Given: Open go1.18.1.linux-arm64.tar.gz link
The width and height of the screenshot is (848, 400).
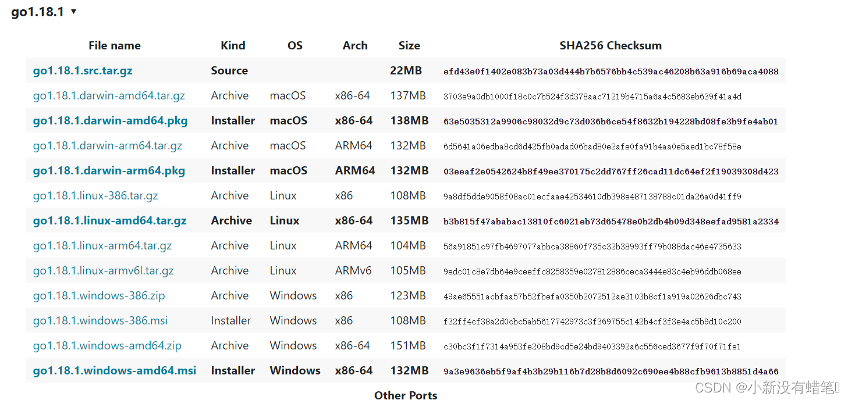Looking at the screenshot, I should [102, 246].
